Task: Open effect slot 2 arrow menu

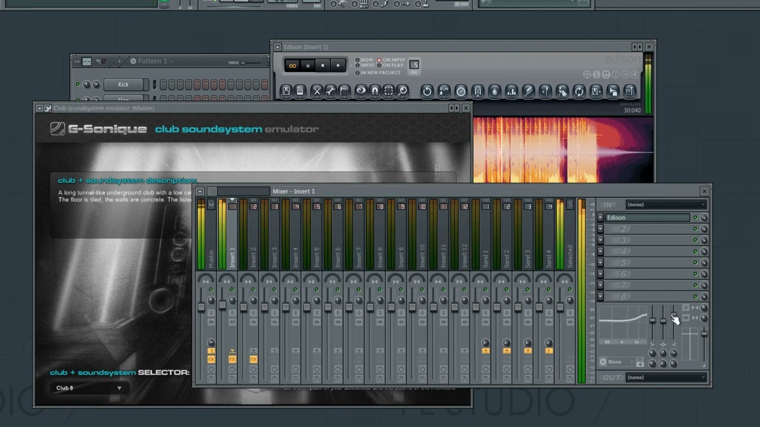Action: 600,229
